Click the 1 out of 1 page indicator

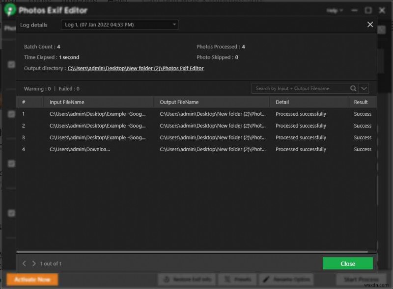tap(51, 263)
